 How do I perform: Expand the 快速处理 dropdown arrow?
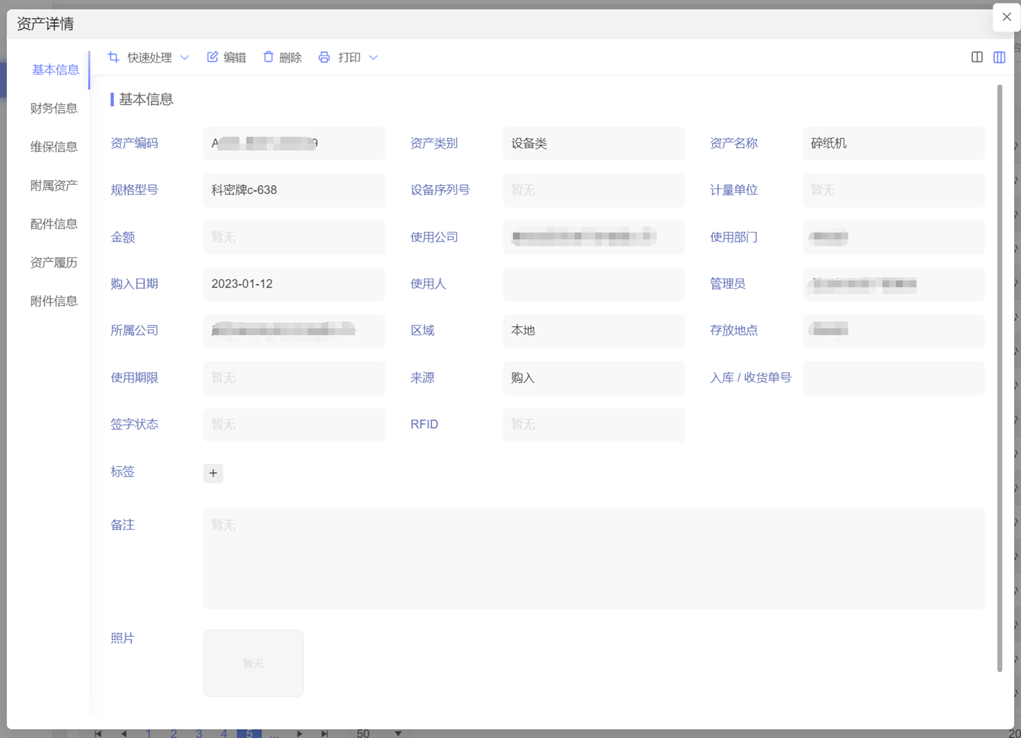184,58
